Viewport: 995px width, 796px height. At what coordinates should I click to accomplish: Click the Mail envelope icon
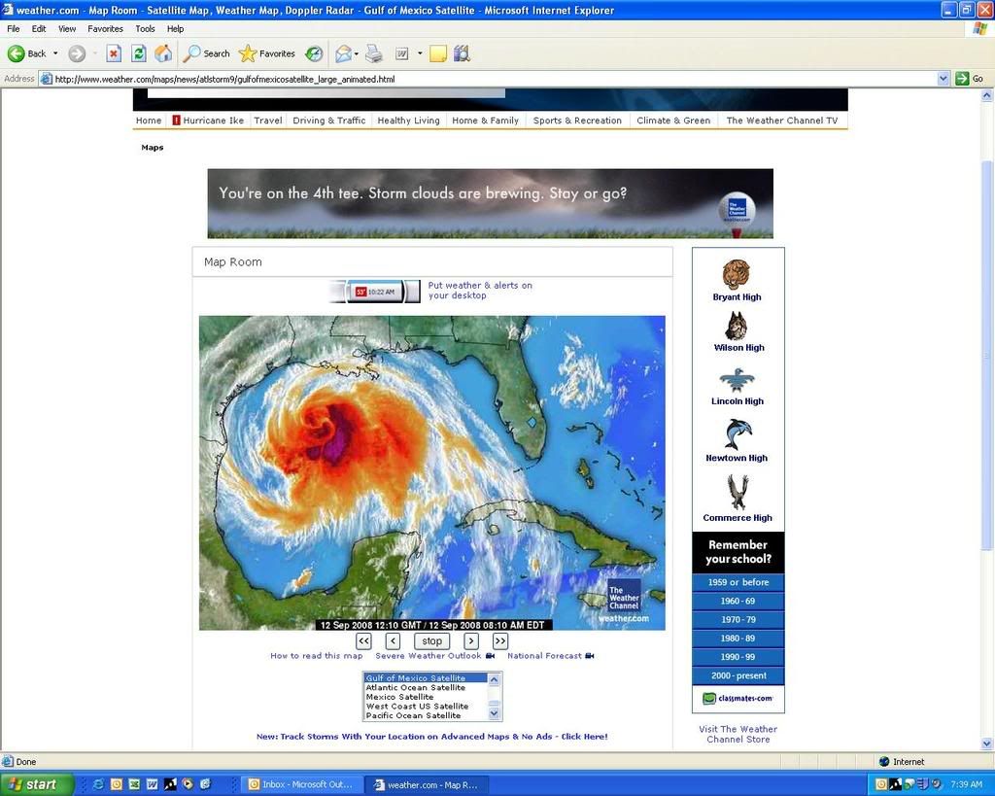(x=342, y=53)
